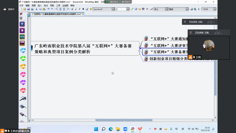This screenshot has width=236, height=133.
Task: Open Microsoft Edge from taskbar
Action: 111,129
